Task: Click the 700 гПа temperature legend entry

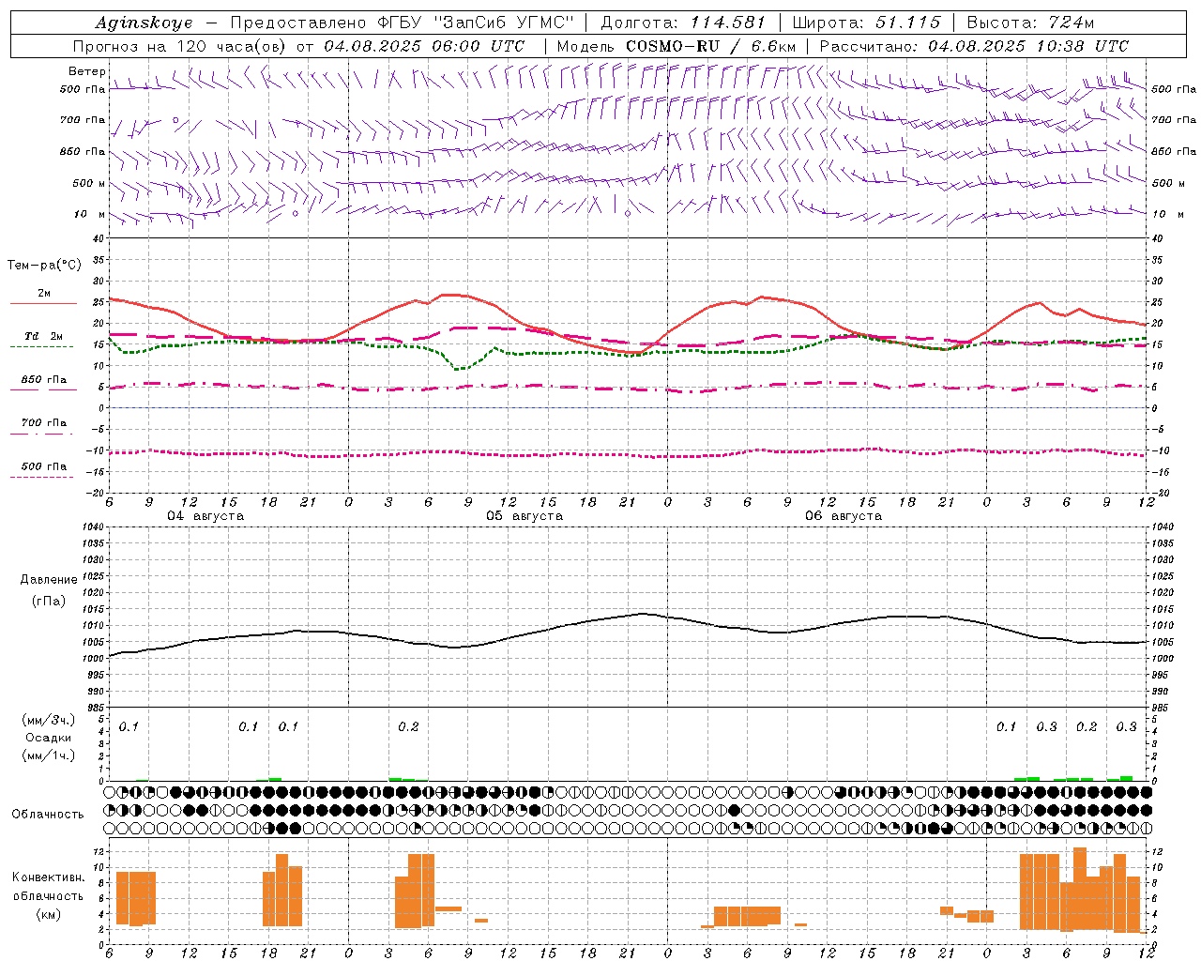Action: 43,423
